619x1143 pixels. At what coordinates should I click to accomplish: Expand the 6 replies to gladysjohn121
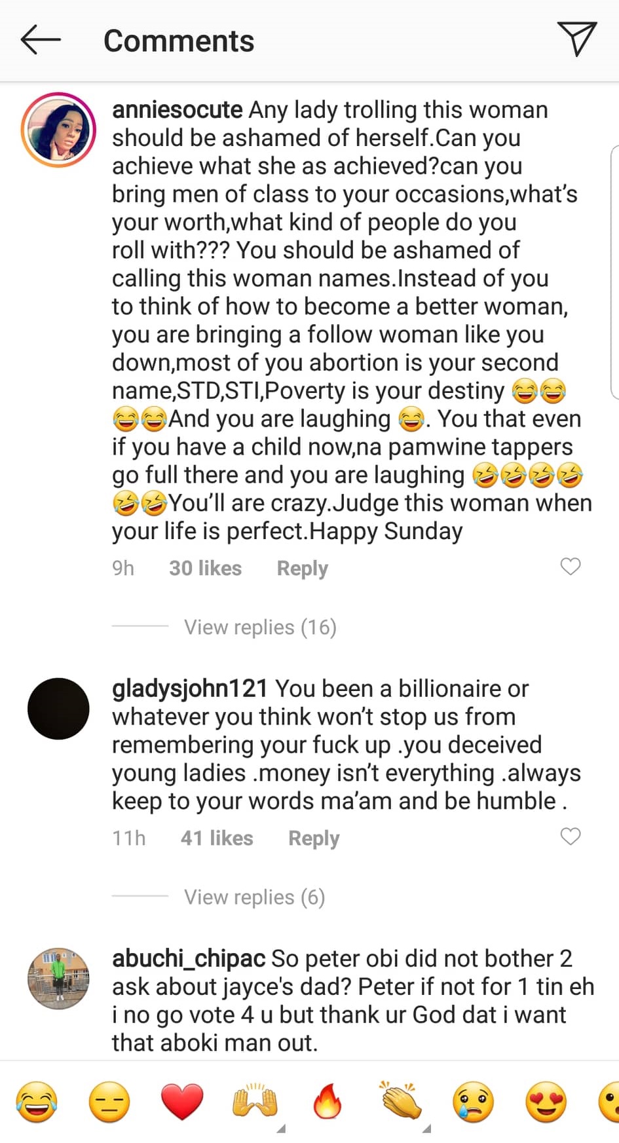(x=254, y=897)
